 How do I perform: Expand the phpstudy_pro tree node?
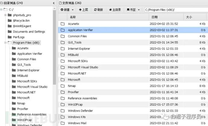(5, 15)
